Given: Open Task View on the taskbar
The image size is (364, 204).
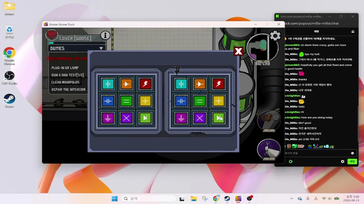Looking at the screenshot, I should (x=182, y=199).
